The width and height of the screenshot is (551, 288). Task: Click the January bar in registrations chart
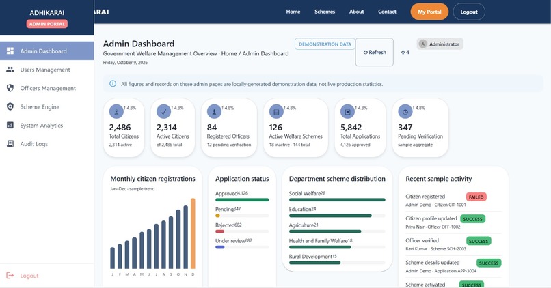(112, 258)
